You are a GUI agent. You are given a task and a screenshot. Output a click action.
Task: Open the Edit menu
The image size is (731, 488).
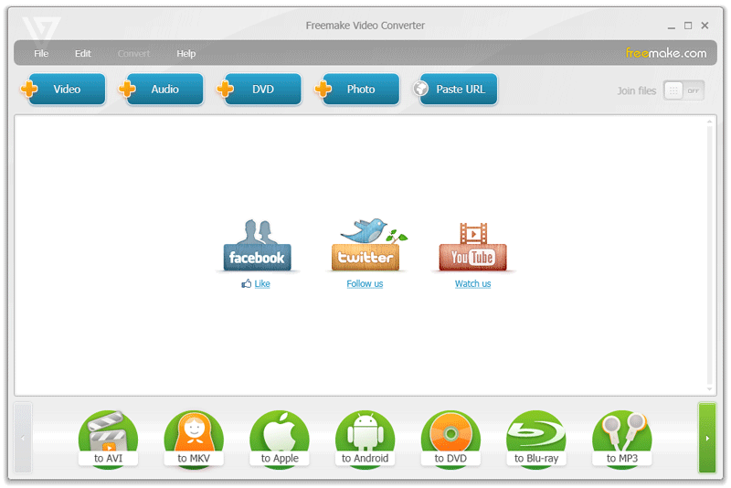click(x=83, y=54)
